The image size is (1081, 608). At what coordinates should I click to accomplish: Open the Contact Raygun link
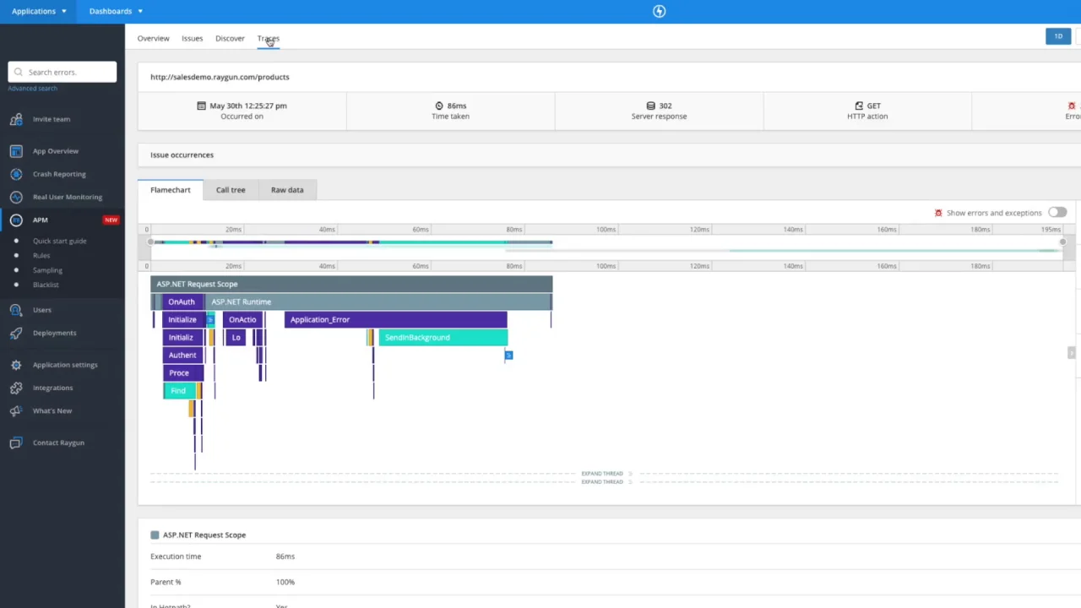[58, 442]
